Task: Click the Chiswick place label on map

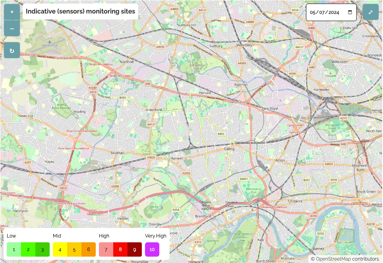Action: tap(295, 201)
